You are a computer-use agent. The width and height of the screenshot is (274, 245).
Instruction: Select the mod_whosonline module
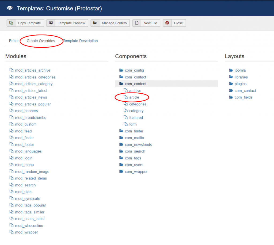pyautogui.click(x=28, y=225)
